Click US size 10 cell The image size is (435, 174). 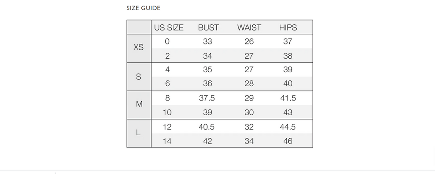pyautogui.click(x=167, y=112)
